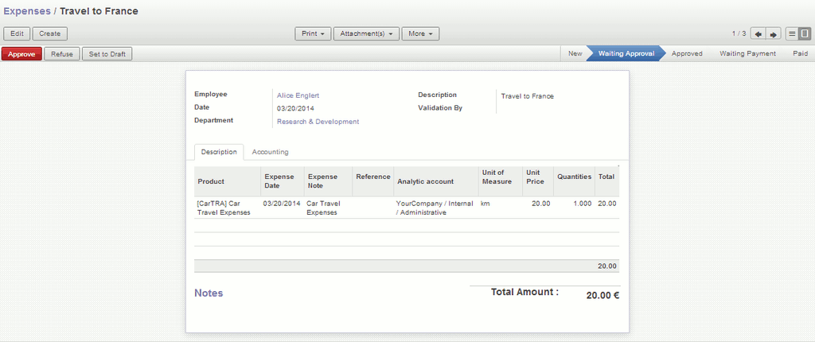815x342 pixels.
Task: Switch to the Accounting tab
Action: (x=270, y=152)
